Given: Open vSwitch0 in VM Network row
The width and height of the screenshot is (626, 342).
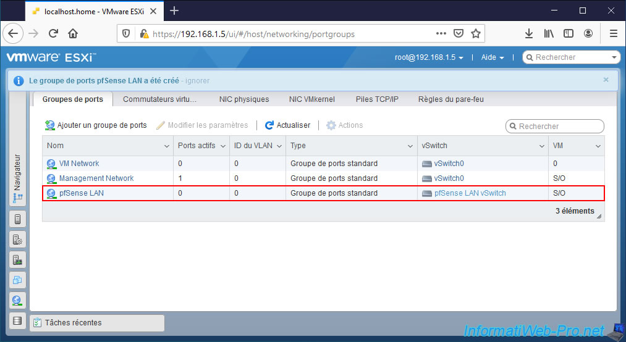Looking at the screenshot, I should pos(449,164).
